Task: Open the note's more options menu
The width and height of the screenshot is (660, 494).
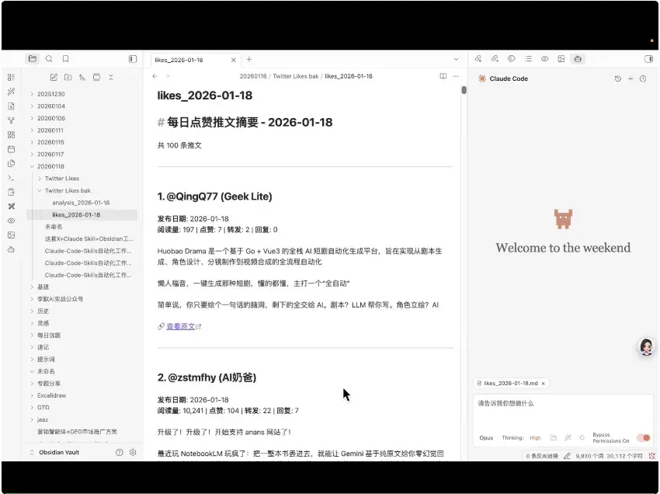Action: click(456, 76)
